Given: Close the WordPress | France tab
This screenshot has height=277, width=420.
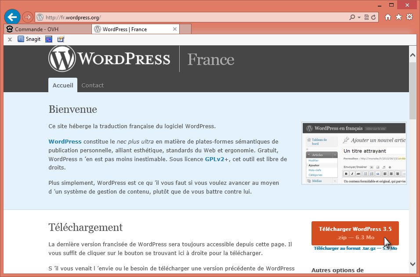Looking at the screenshot, I should (x=175, y=29).
